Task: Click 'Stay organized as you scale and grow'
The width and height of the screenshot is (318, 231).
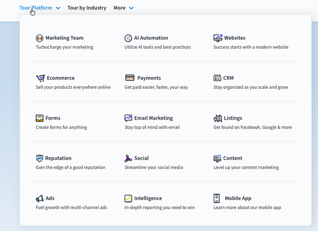Action: tap(251, 87)
